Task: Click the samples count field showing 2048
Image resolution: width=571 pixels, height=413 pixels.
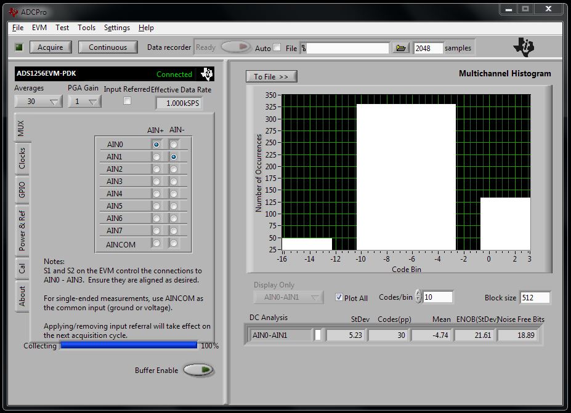Action: point(428,48)
